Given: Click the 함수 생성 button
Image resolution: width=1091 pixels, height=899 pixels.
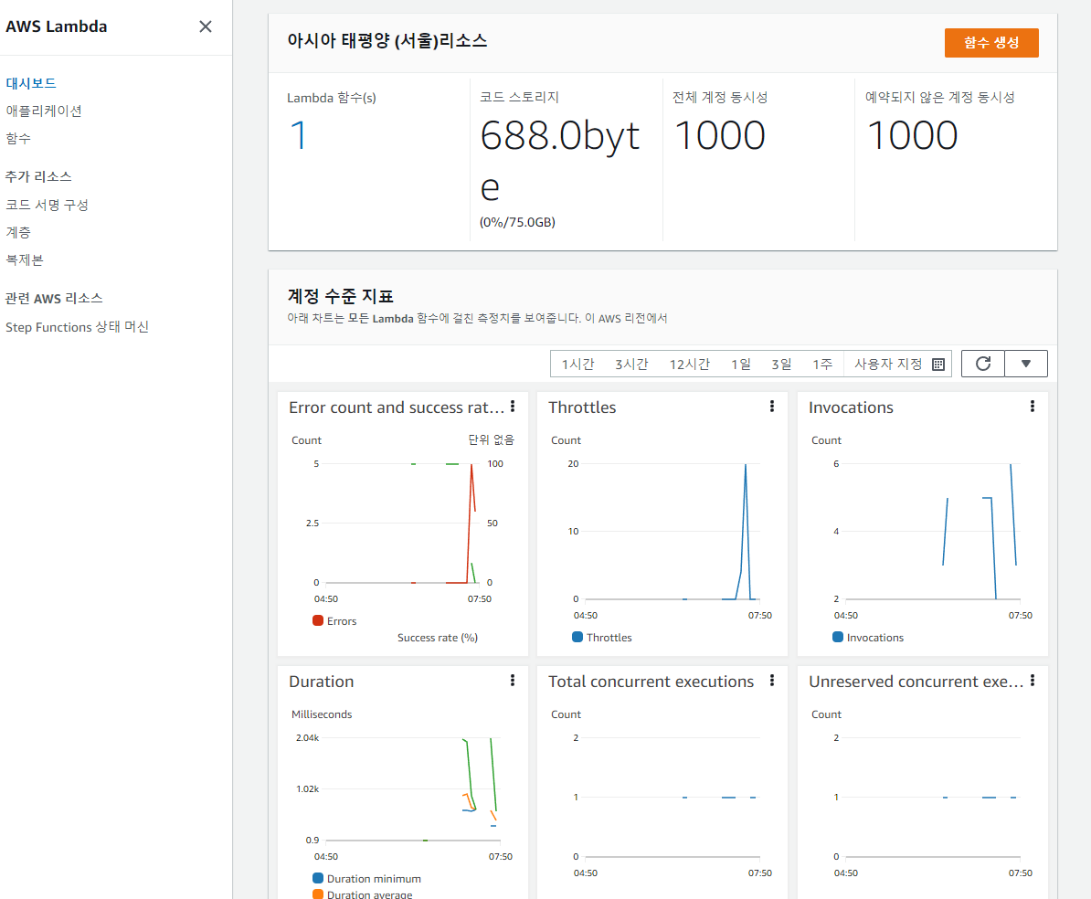Looking at the screenshot, I should pyautogui.click(x=990, y=42).
